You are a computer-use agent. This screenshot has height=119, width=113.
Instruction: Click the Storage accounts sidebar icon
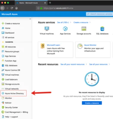pos(3,84)
